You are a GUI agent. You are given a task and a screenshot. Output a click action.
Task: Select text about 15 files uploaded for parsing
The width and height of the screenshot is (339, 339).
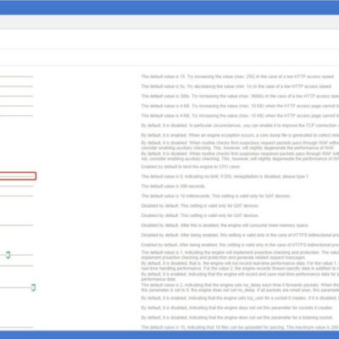click(240, 327)
